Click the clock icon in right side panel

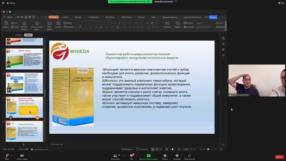[x=223, y=55]
